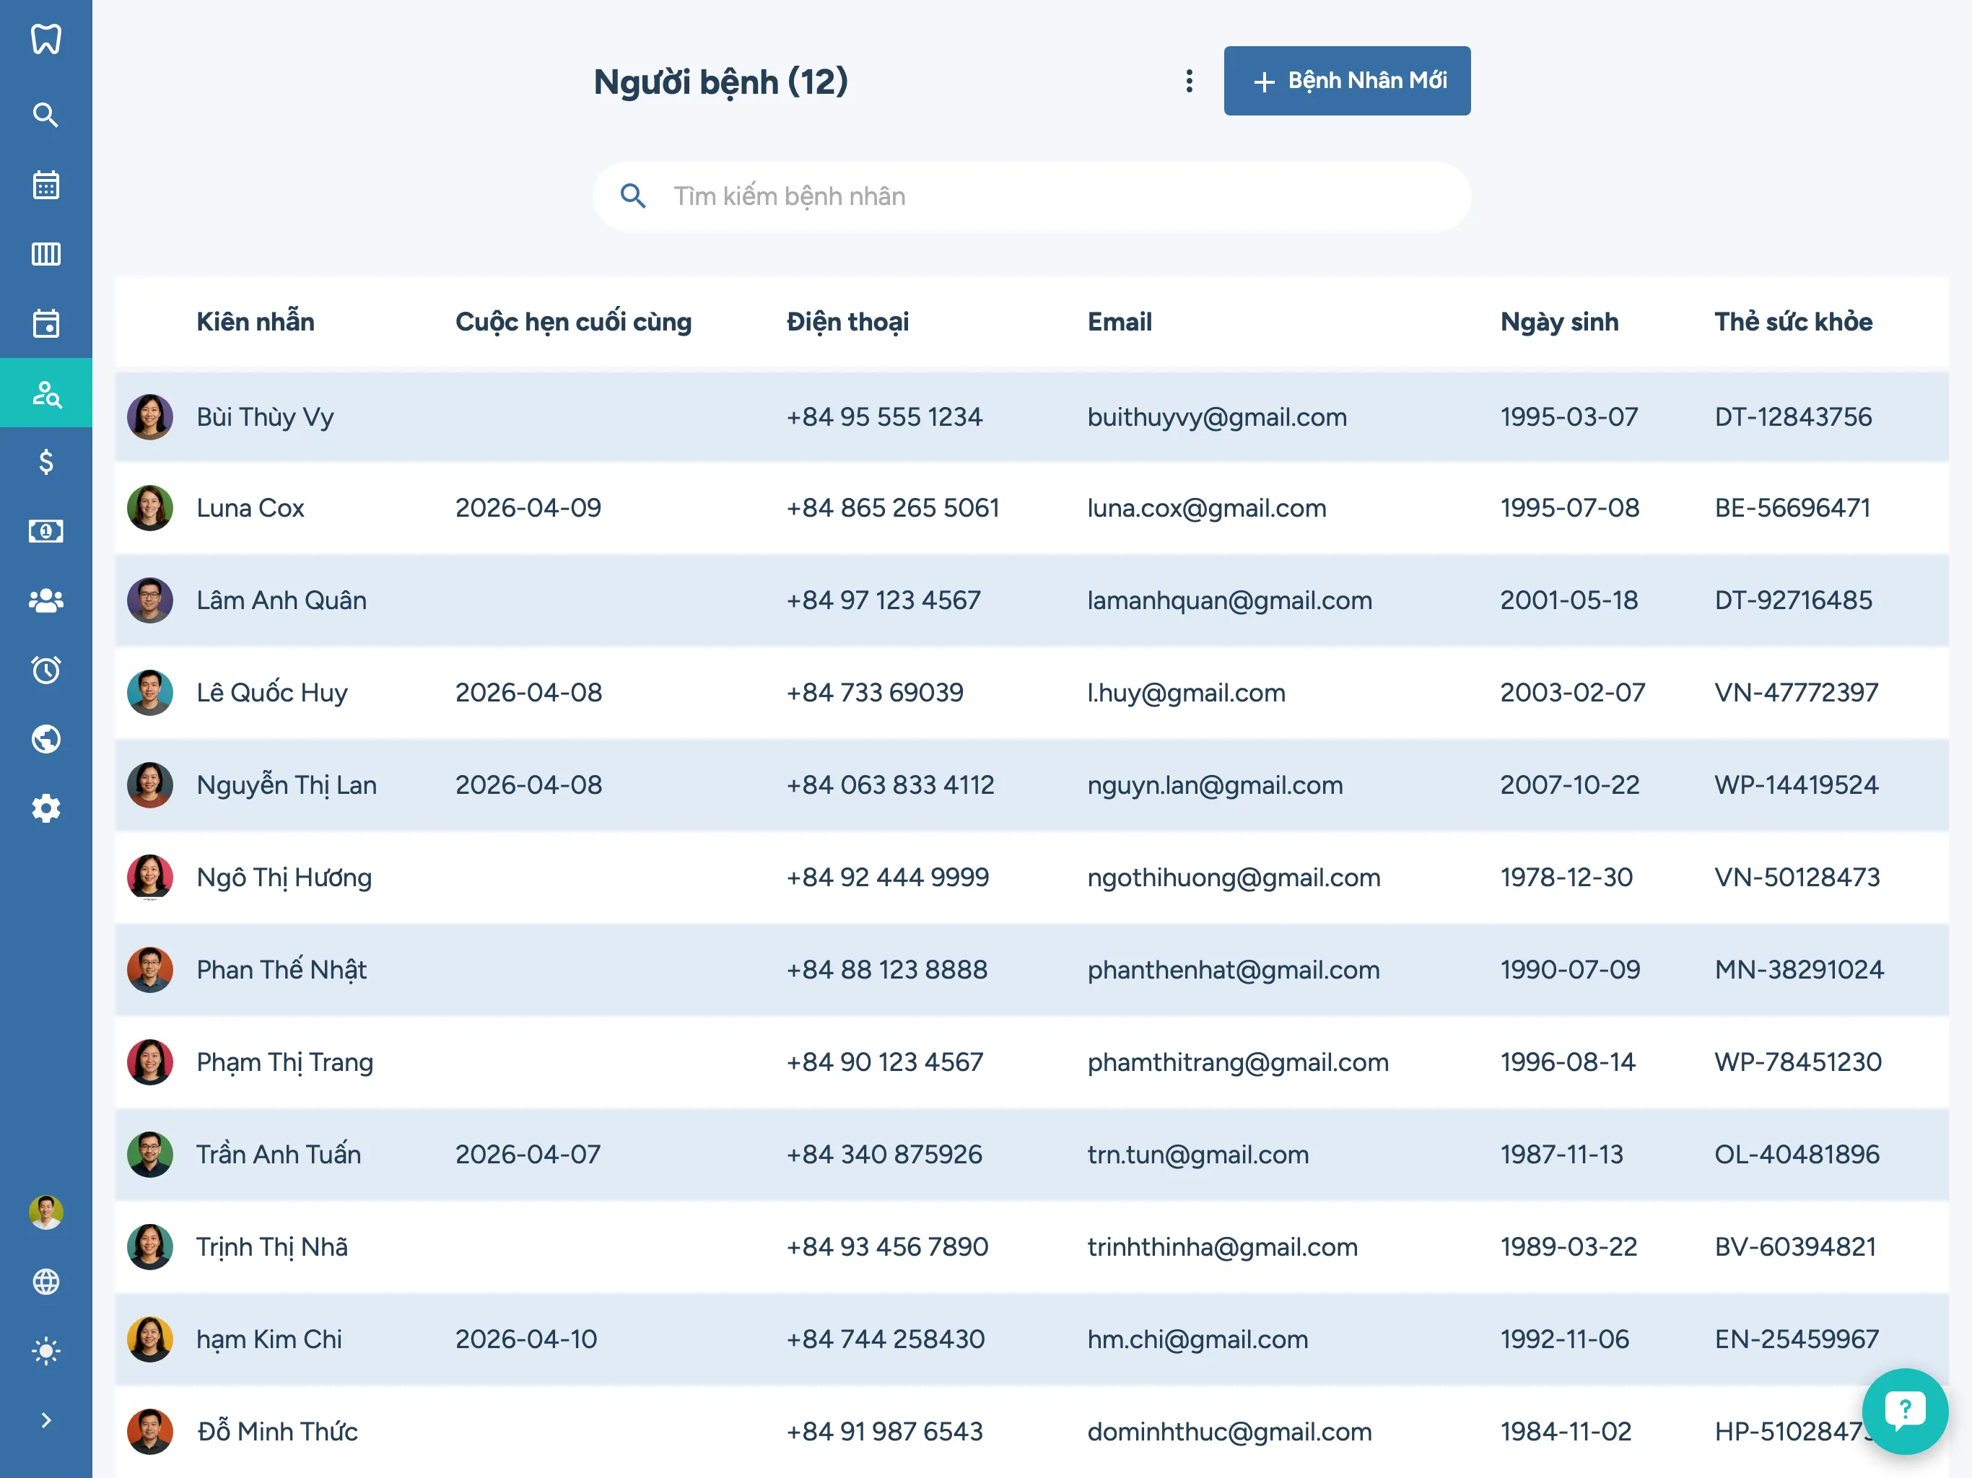Image resolution: width=1972 pixels, height=1478 pixels.
Task: Click the columns view sidebar icon
Action: [45, 254]
